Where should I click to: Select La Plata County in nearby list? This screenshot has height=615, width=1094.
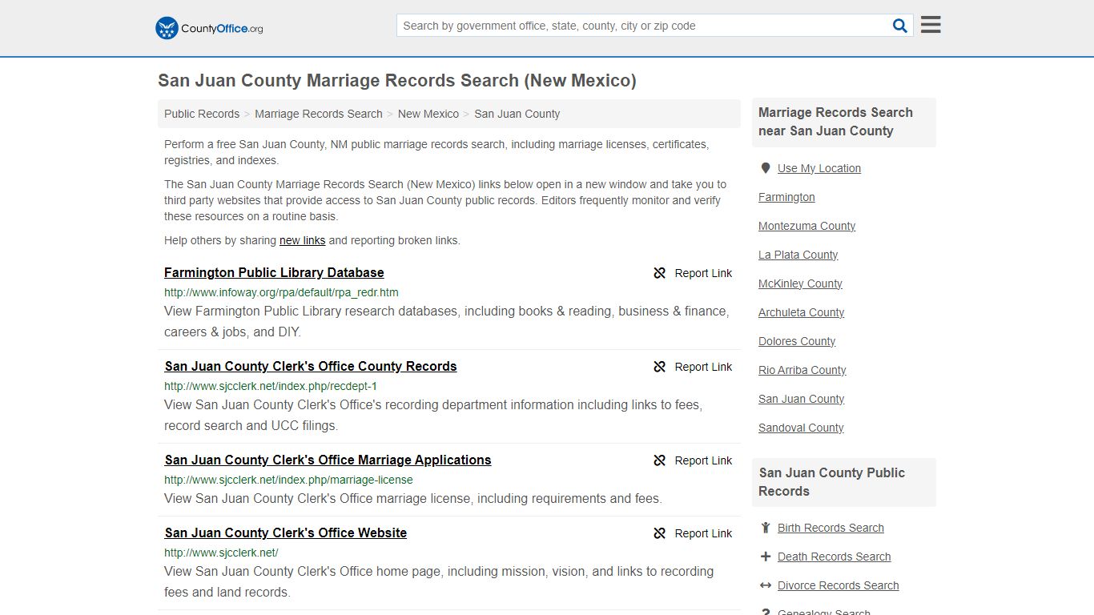798,255
